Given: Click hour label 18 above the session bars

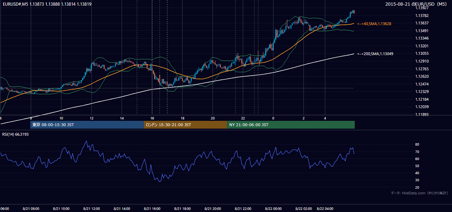Looking at the screenshot, I should [182, 118].
